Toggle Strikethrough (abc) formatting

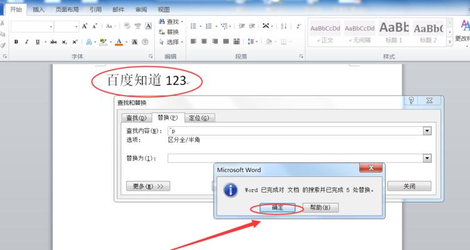pyautogui.click(x=54, y=42)
